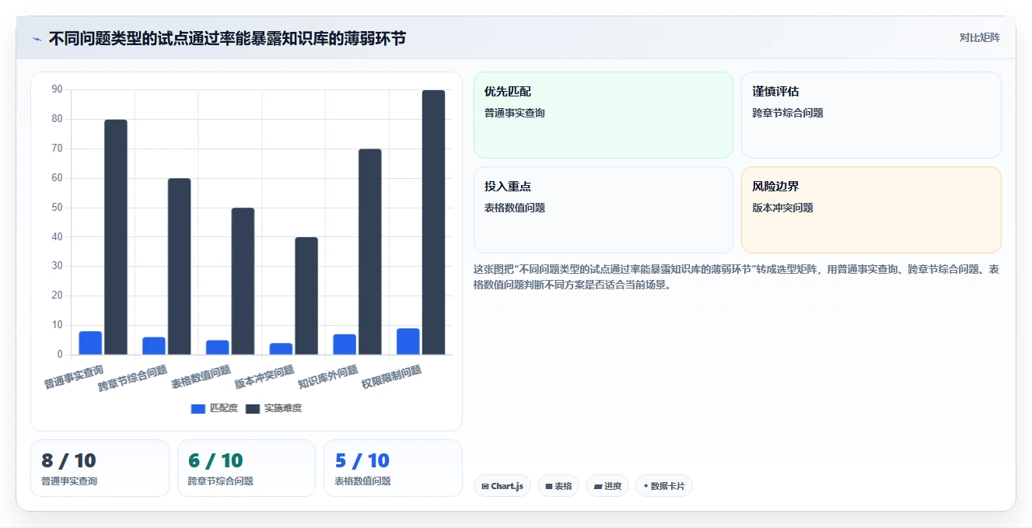Select the 谨慎评估 card
Image resolution: width=1032 pixels, height=528 pixels.
[x=871, y=115]
